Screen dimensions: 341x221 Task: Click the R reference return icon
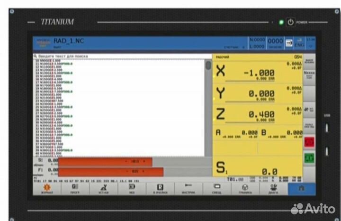pos(160,189)
